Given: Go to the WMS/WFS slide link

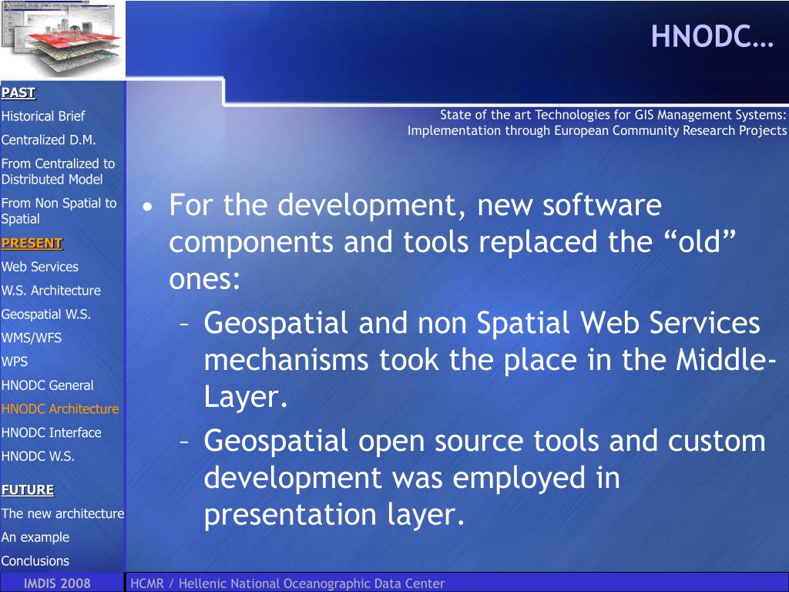Looking at the screenshot, I should click(x=31, y=338).
